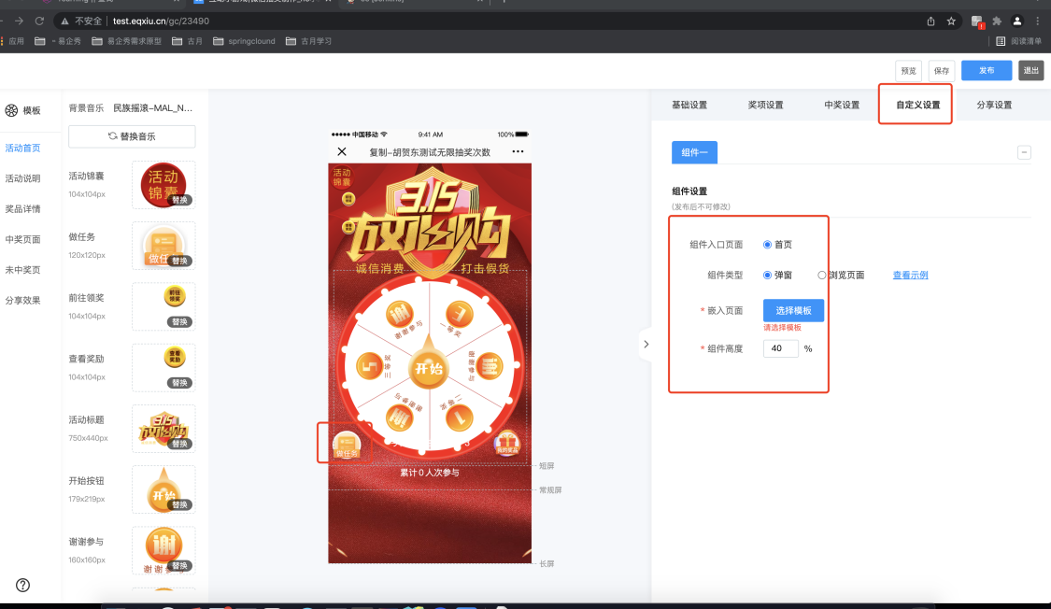Open browser extensions puzzle icon
This screenshot has height=609, width=1051.
(998, 21)
